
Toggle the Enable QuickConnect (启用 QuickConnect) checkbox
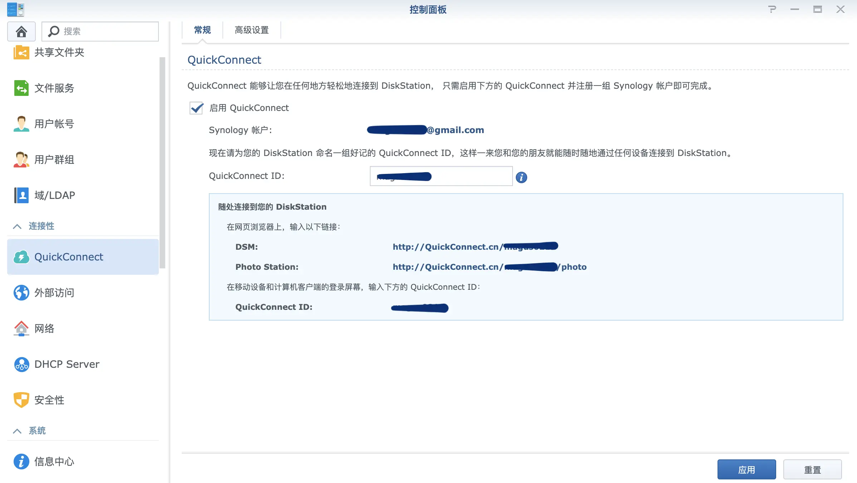[x=196, y=108]
